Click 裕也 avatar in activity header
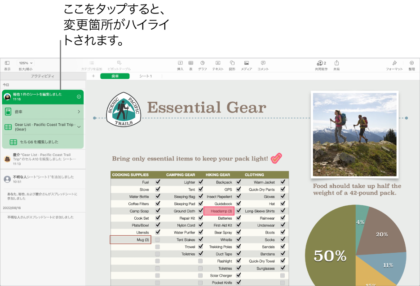Image resolution: width=420 pixels, height=286 pixels. click(8, 97)
